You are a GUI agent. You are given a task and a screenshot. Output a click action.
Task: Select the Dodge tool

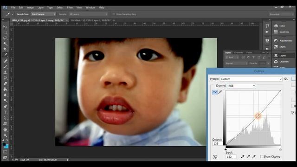(x=5, y=101)
